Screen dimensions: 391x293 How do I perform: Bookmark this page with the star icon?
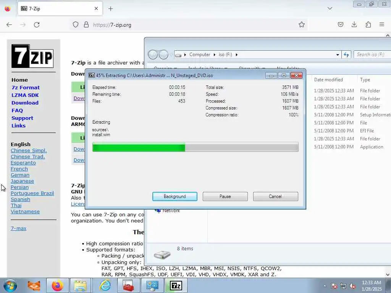click(302, 24)
